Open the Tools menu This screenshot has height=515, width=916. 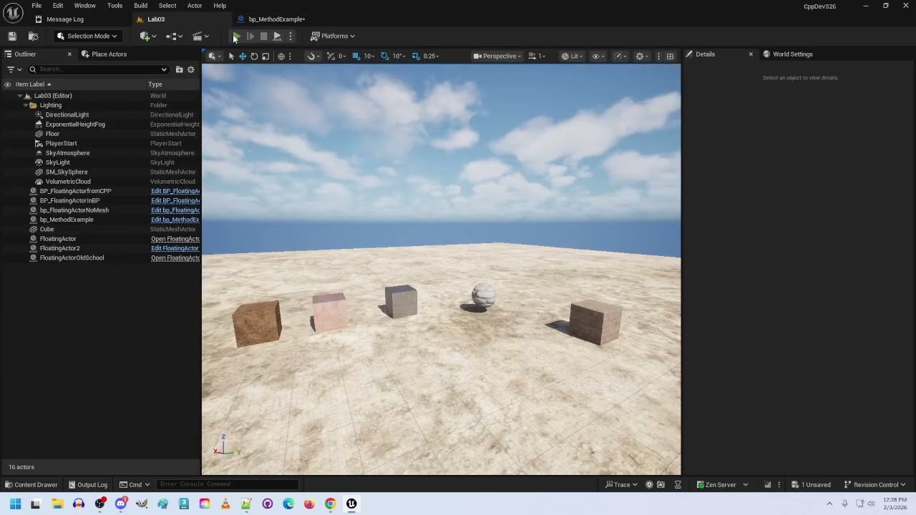114,6
